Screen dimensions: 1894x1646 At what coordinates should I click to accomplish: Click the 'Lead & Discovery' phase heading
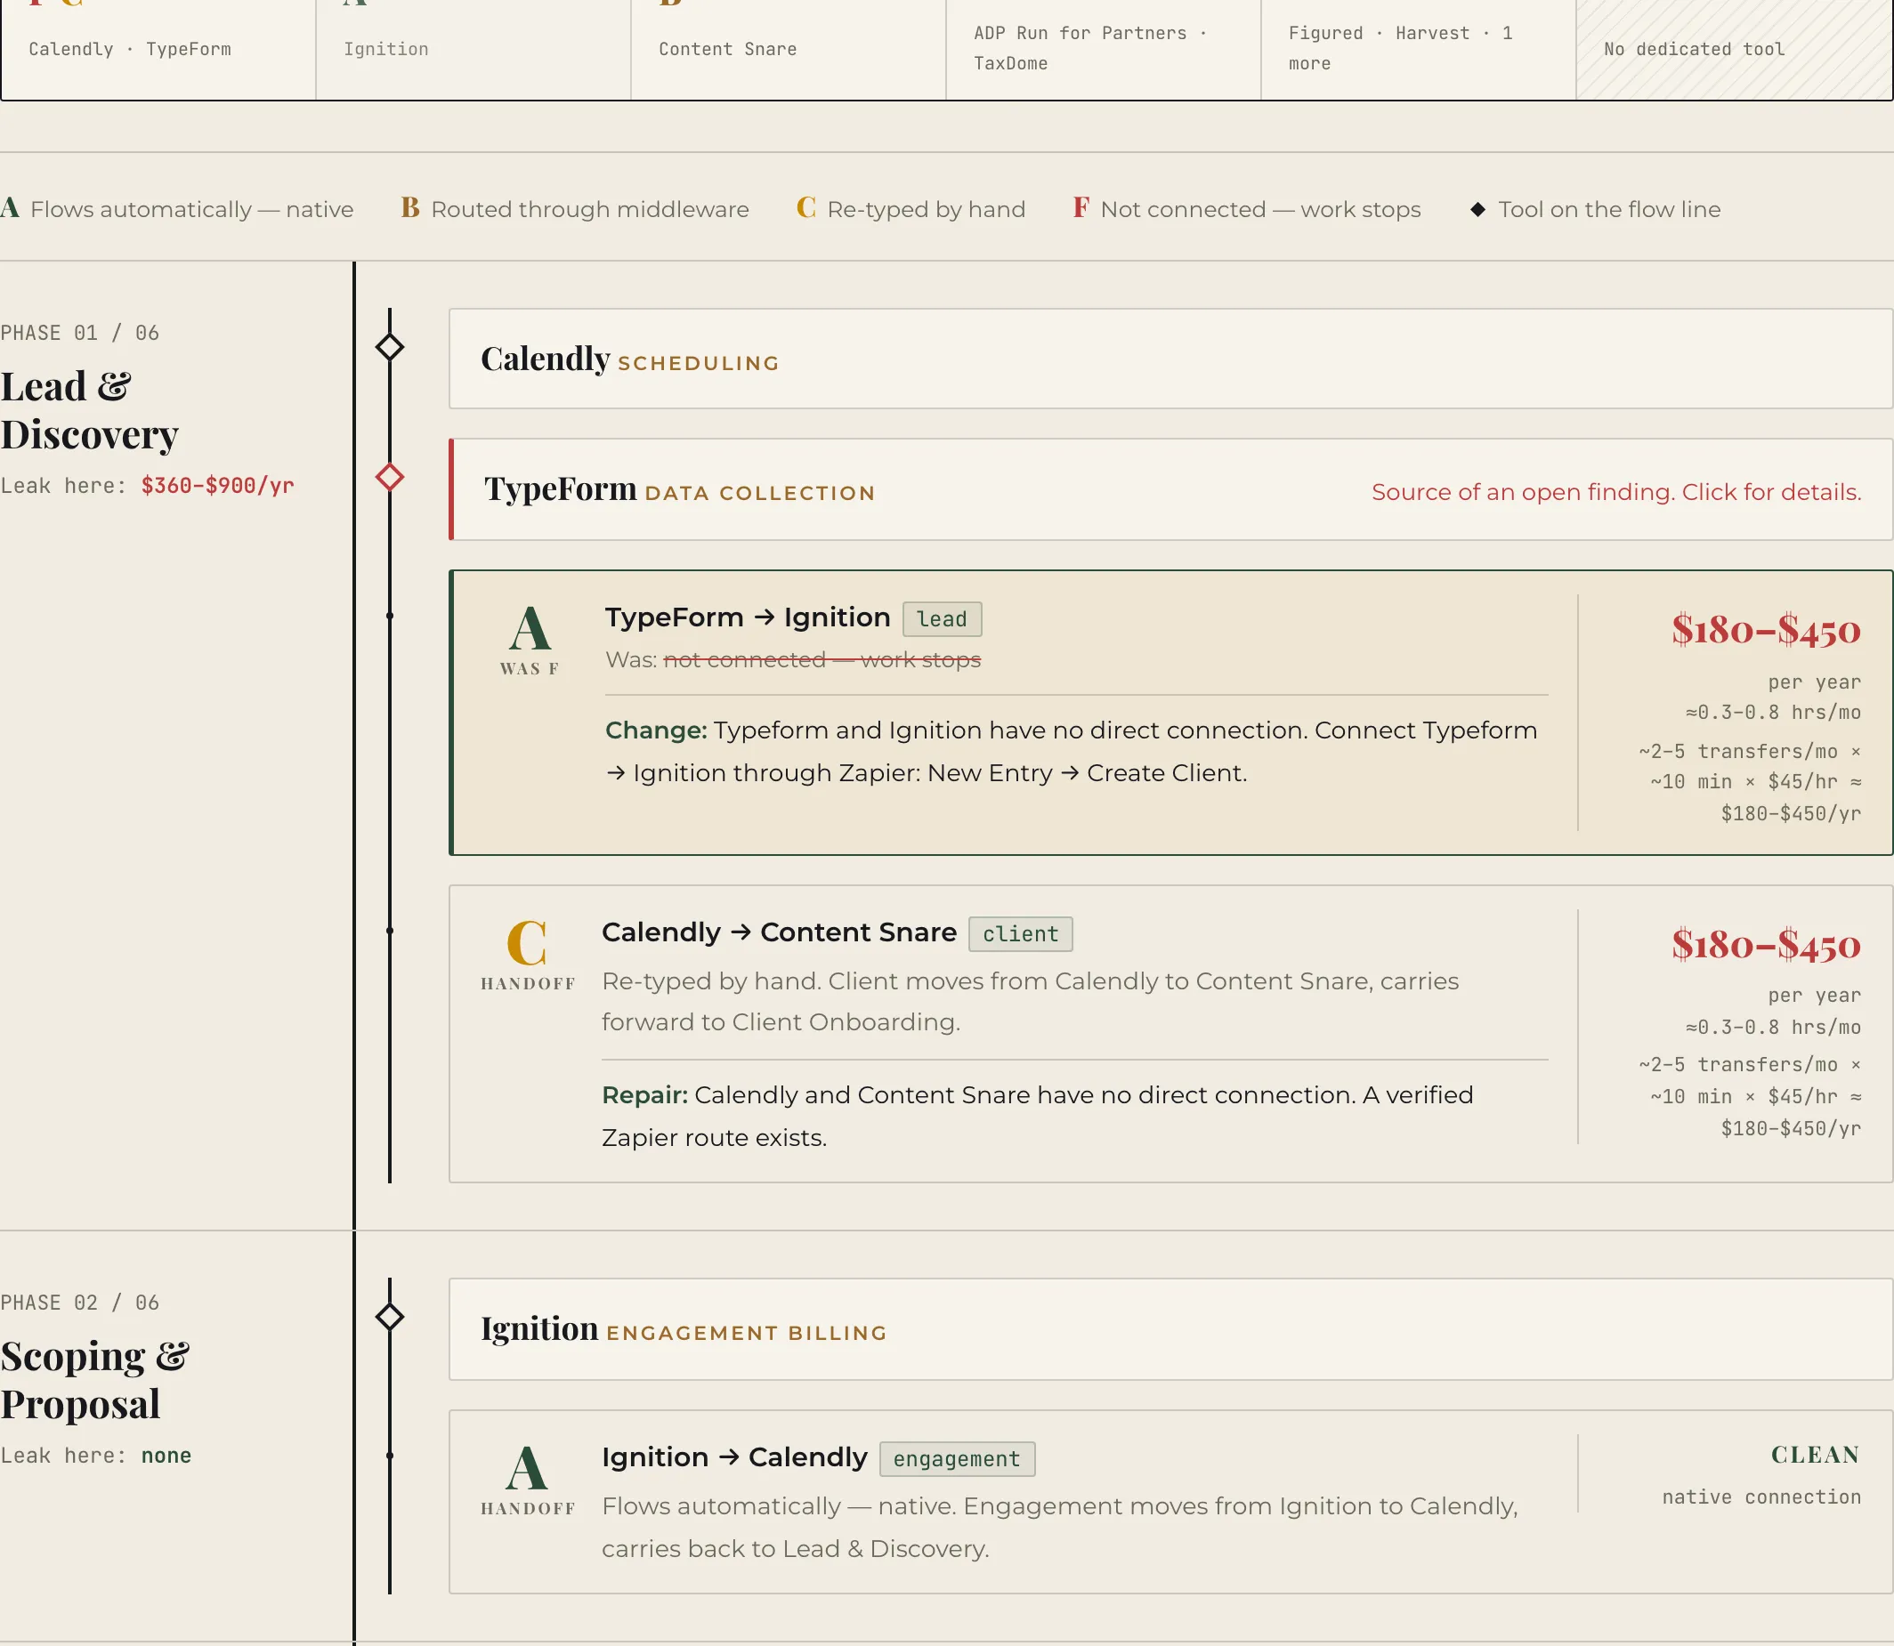point(90,410)
